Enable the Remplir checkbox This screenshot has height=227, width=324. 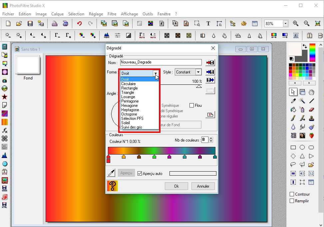click(292, 201)
